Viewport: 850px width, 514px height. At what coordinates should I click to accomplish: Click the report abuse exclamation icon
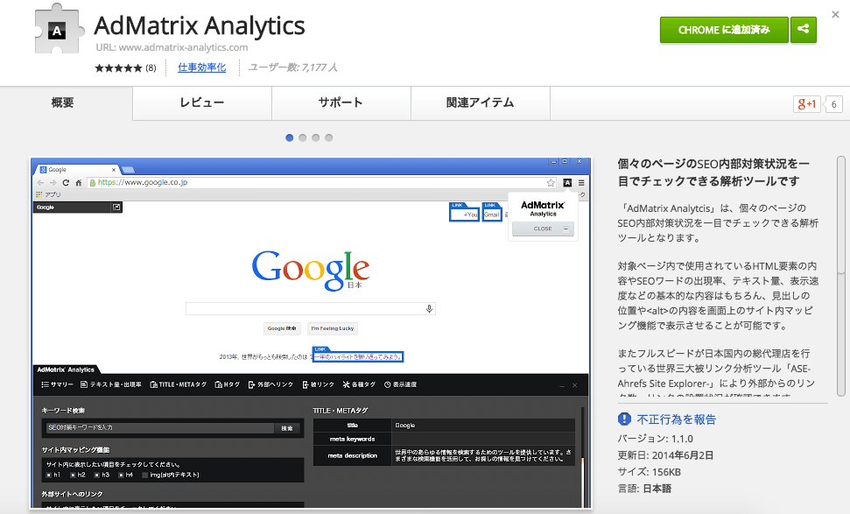[x=624, y=419]
